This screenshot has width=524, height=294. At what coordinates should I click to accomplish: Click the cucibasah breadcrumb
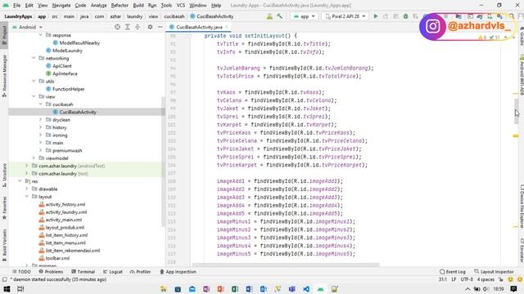pyautogui.click(x=174, y=16)
